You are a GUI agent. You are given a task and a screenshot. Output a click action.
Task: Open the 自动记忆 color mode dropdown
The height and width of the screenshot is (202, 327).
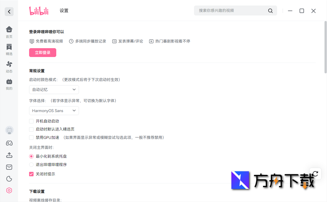(54, 89)
